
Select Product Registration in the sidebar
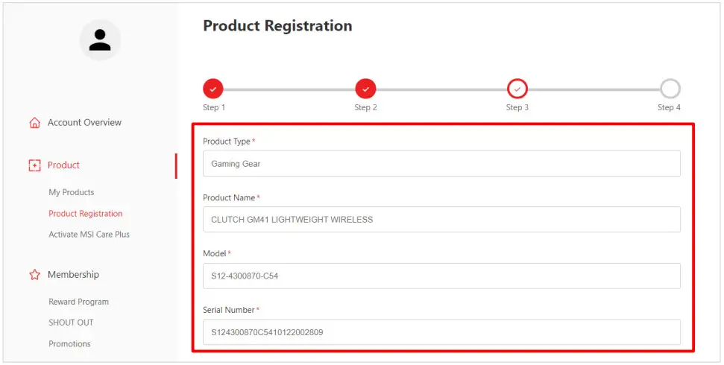click(86, 214)
